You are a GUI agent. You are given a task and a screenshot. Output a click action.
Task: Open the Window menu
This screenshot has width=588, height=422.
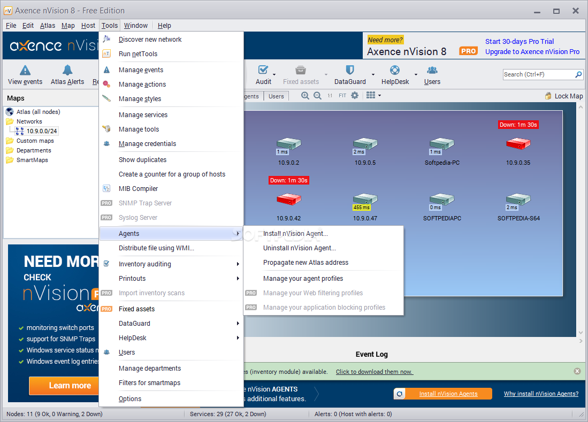(136, 26)
